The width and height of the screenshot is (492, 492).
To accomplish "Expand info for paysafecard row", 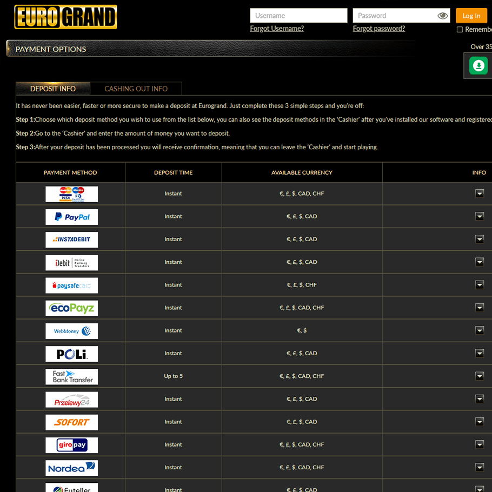I will pyautogui.click(x=480, y=284).
